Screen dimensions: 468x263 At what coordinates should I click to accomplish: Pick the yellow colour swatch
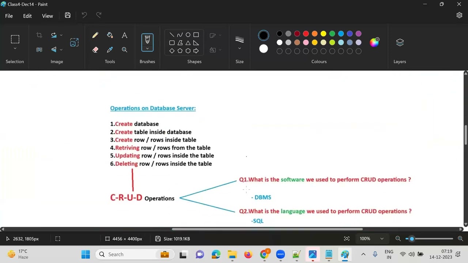[323, 34]
